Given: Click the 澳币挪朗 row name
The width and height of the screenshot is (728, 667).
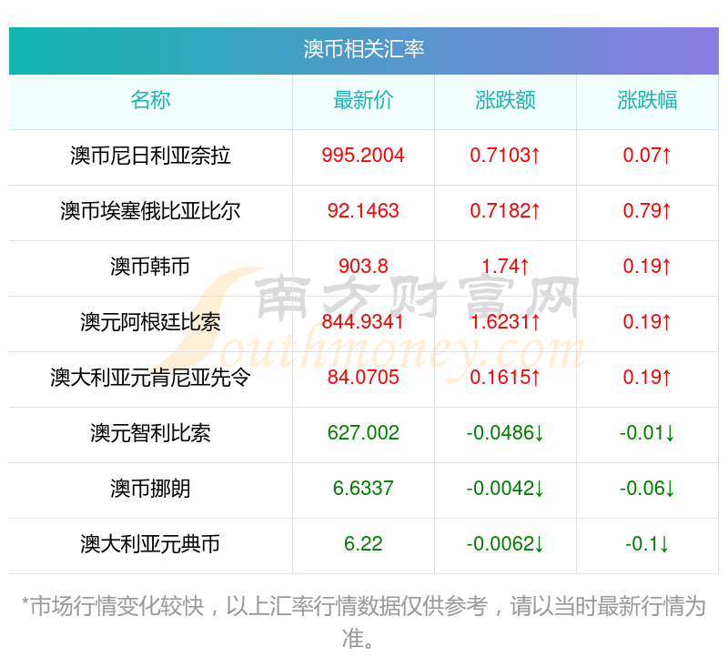Looking at the screenshot, I should (150, 489).
